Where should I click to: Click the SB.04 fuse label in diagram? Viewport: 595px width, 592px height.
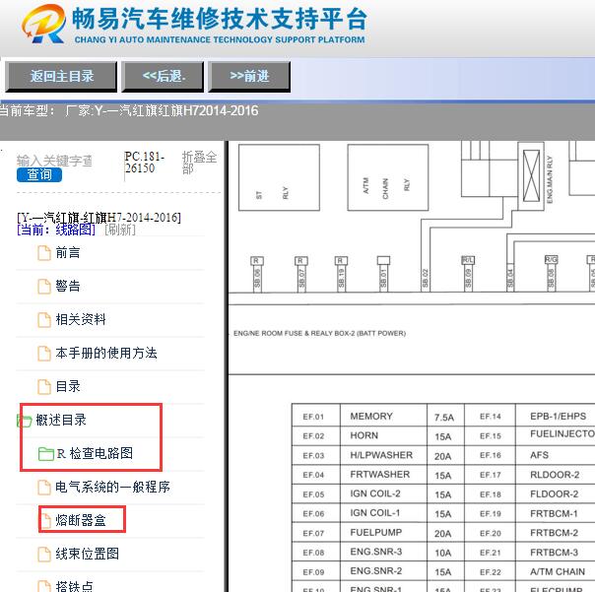(x=510, y=279)
